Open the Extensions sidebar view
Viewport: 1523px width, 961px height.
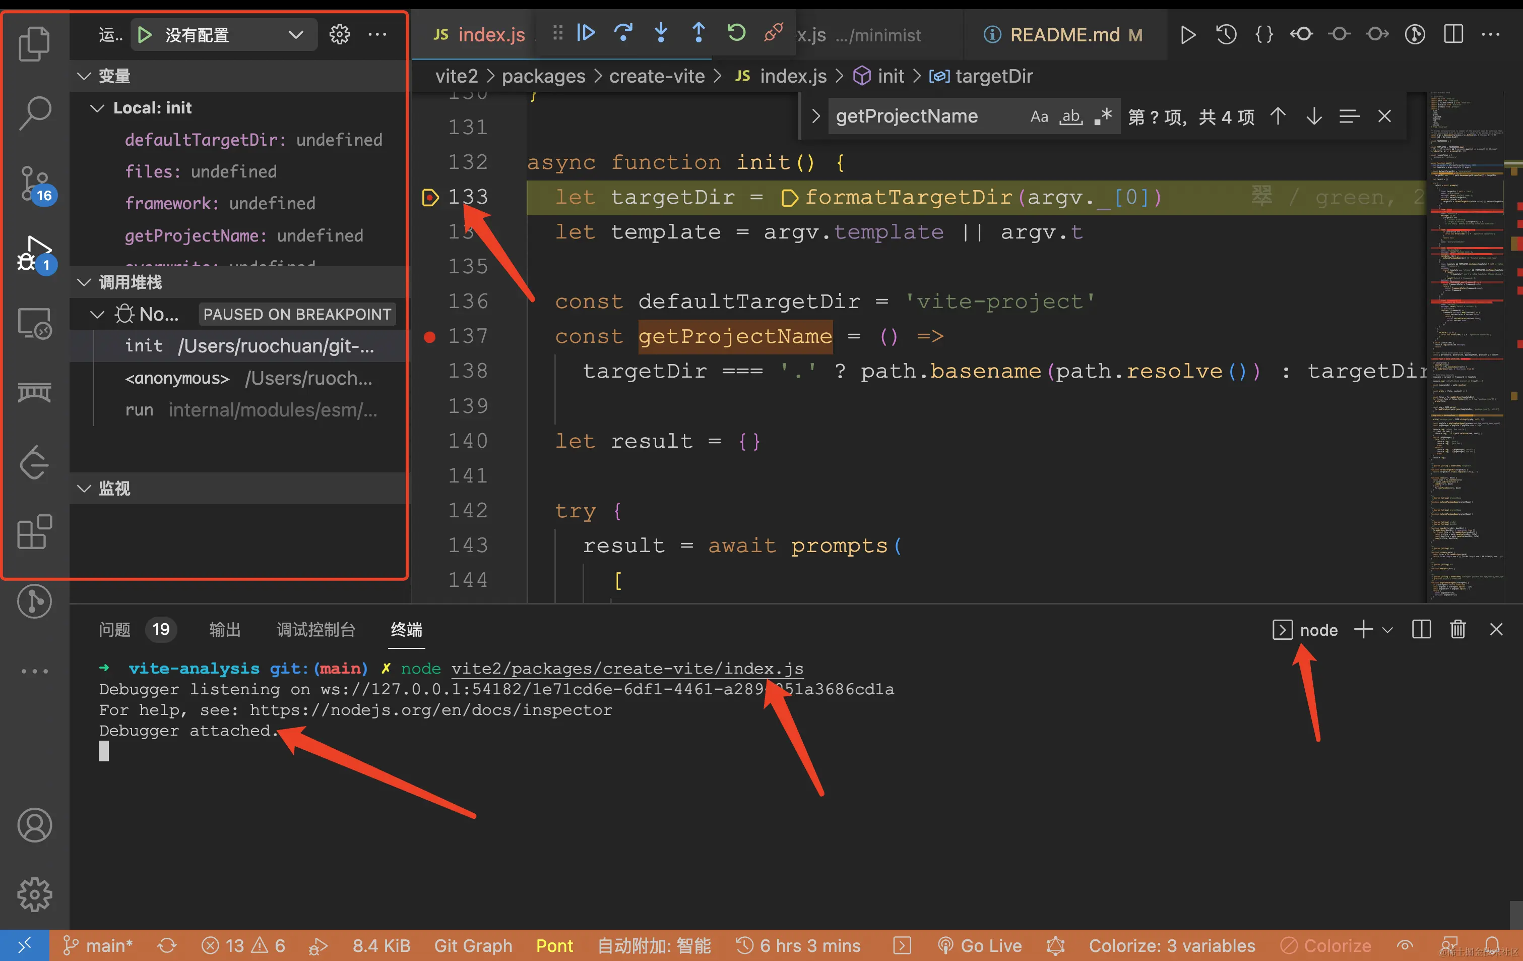click(34, 531)
